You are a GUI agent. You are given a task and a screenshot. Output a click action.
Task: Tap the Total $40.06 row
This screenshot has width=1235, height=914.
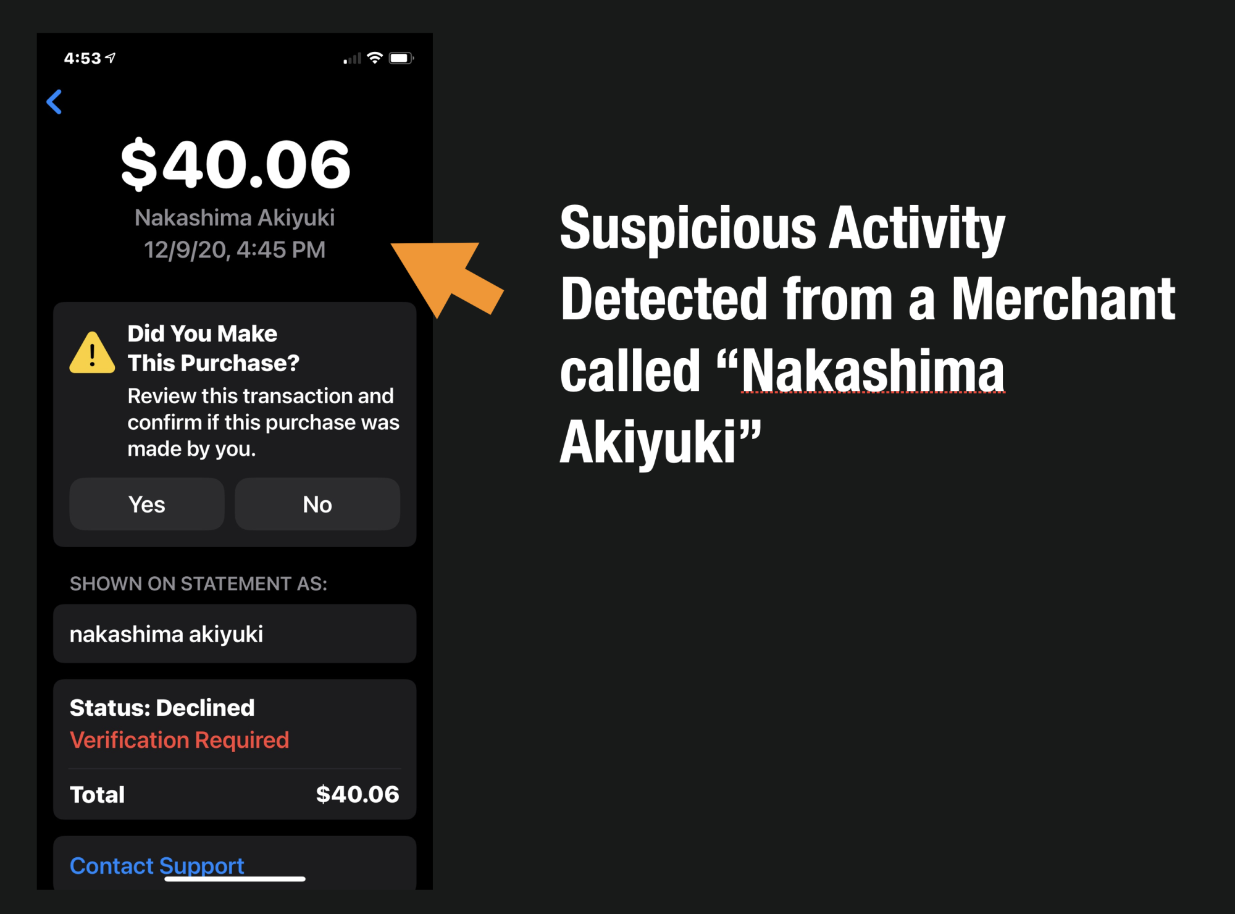coord(235,794)
